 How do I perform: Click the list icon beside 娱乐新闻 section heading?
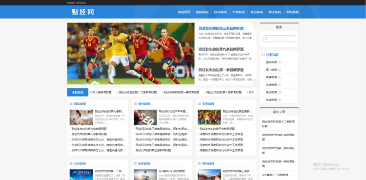[x=135, y=163]
